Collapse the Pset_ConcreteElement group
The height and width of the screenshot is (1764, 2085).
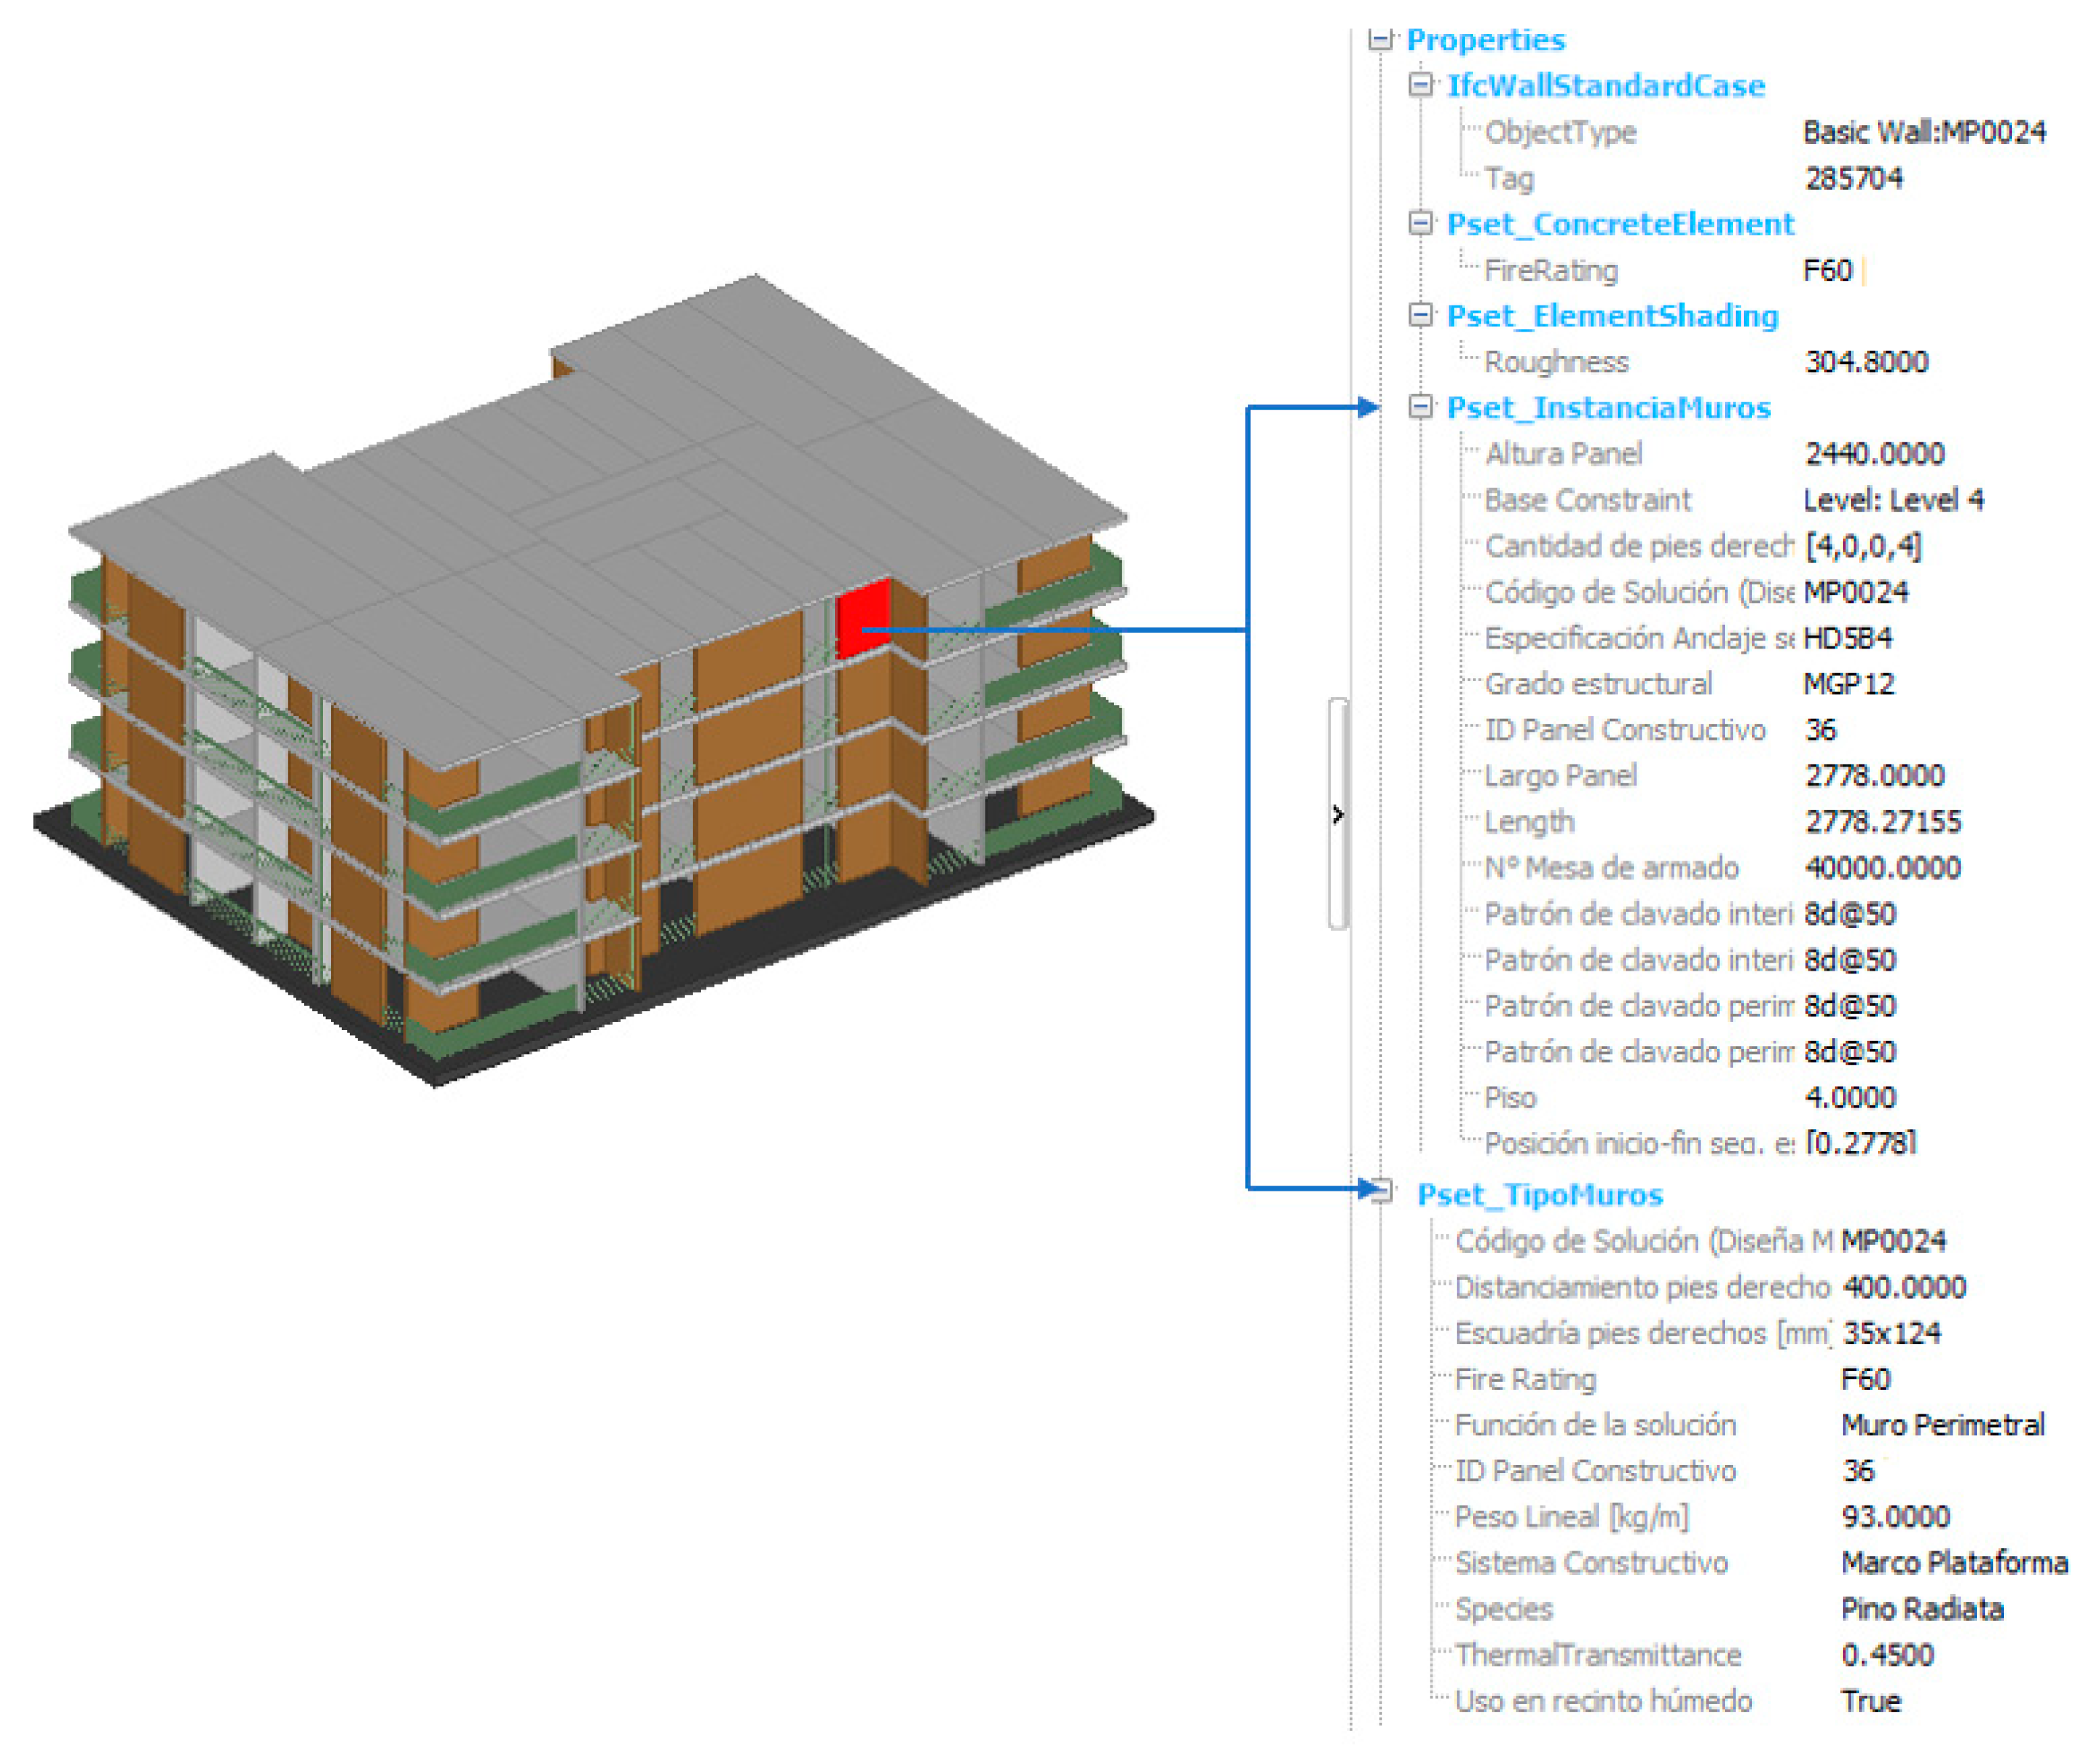coord(1419,223)
